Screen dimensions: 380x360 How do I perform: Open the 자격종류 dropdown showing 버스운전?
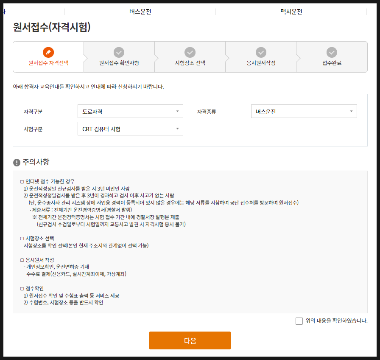click(304, 111)
